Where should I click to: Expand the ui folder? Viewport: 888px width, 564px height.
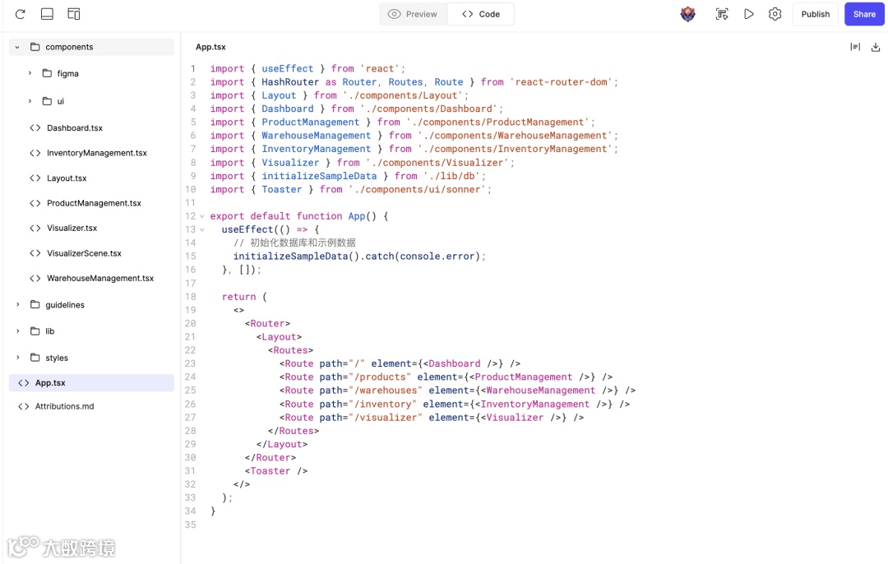(30, 101)
